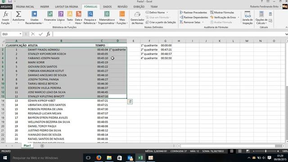Click zoom out minus button

pyautogui.click(x=254, y=151)
